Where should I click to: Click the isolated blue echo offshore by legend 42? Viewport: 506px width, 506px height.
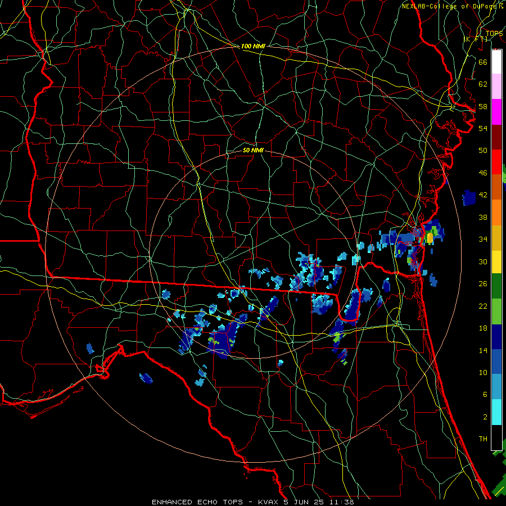(469, 197)
